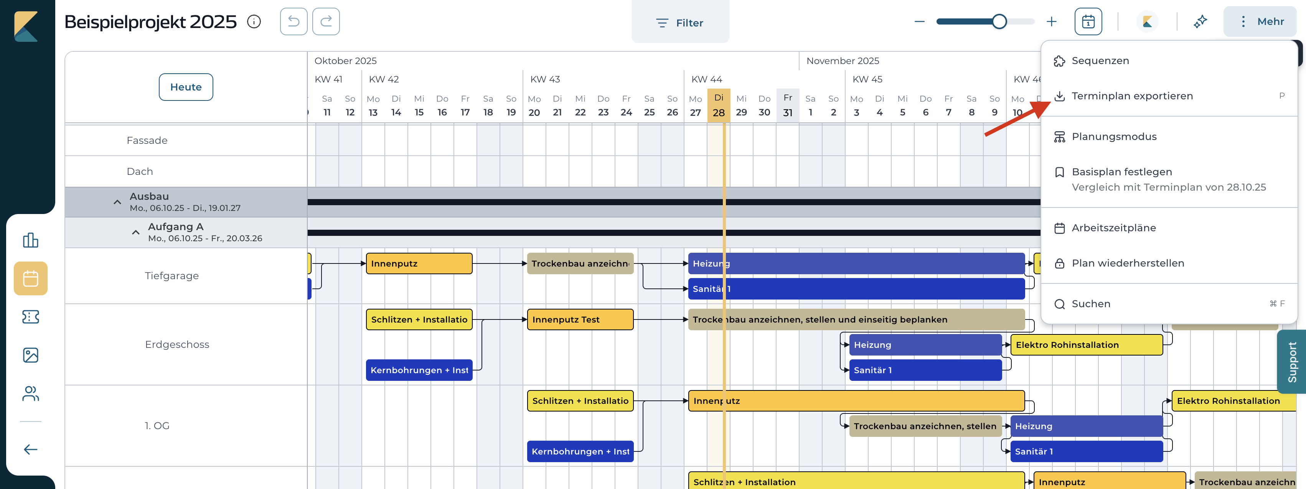Select Terminplan exportieren menu entry

[x=1169, y=96]
